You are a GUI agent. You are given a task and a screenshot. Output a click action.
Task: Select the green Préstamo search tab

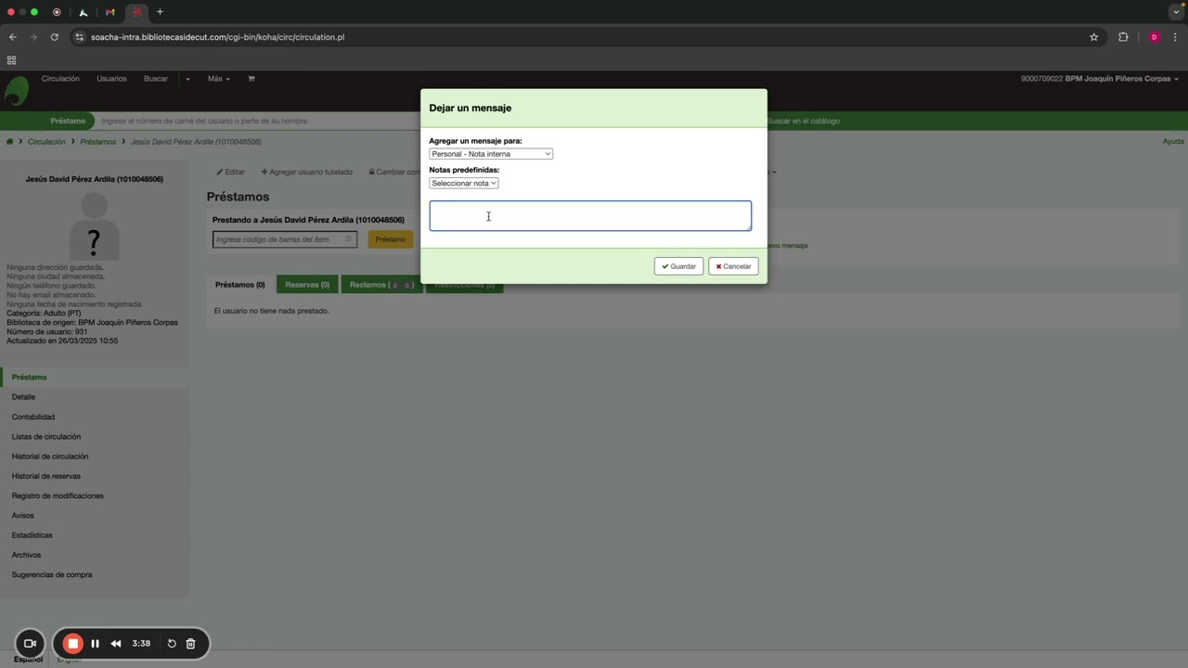pos(68,121)
